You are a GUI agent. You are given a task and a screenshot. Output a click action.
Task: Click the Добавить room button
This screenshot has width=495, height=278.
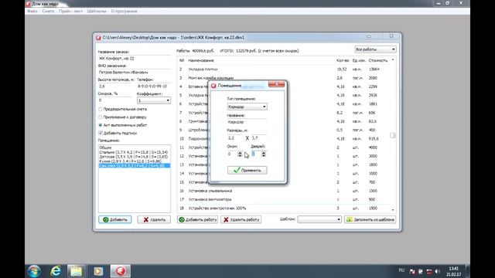click(115, 219)
